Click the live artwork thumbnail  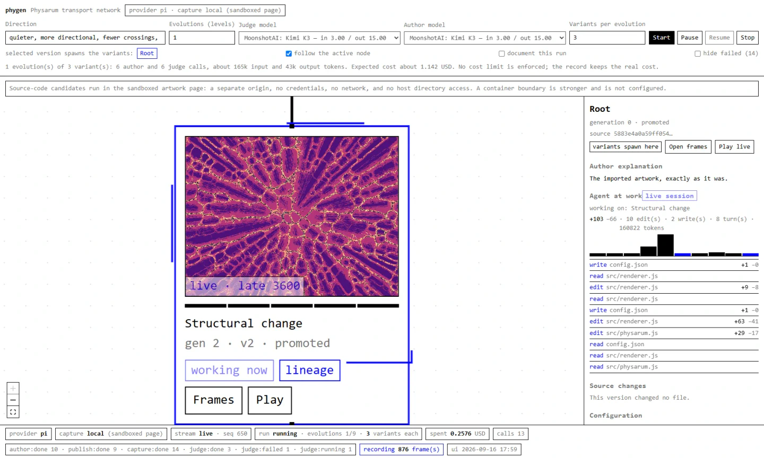(x=292, y=216)
